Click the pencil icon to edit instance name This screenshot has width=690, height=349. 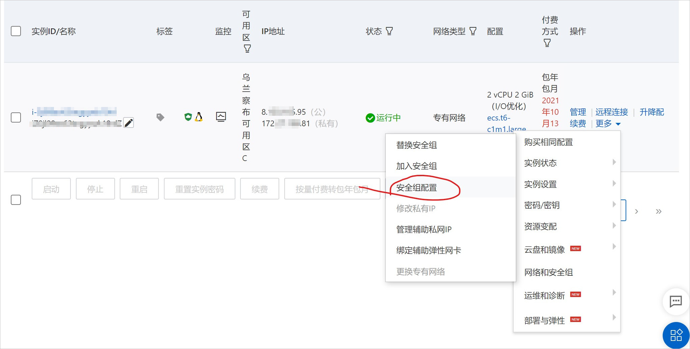pyautogui.click(x=128, y=123)
